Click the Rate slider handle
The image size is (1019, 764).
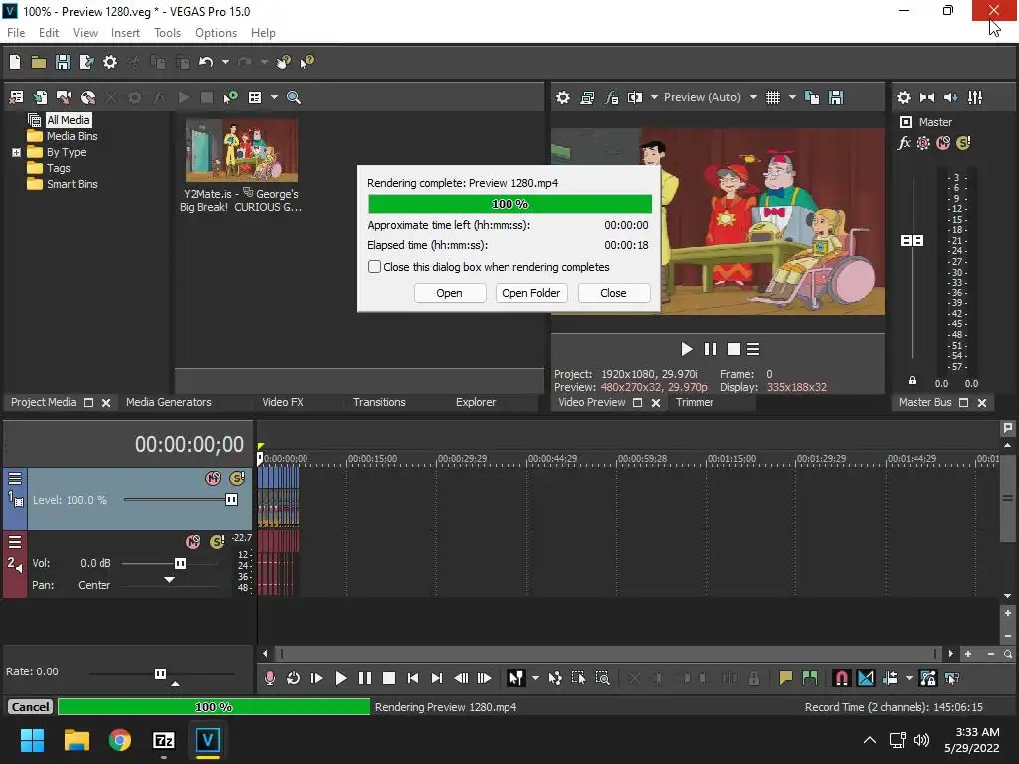click(x=160, y=673)
